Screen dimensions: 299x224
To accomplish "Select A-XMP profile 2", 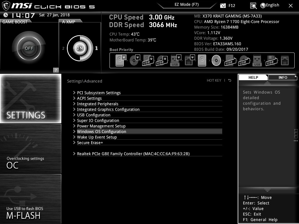I will point(63,48).
